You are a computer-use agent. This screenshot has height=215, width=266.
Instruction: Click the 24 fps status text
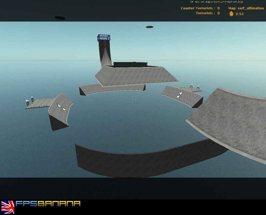click(x=216, y=2)
